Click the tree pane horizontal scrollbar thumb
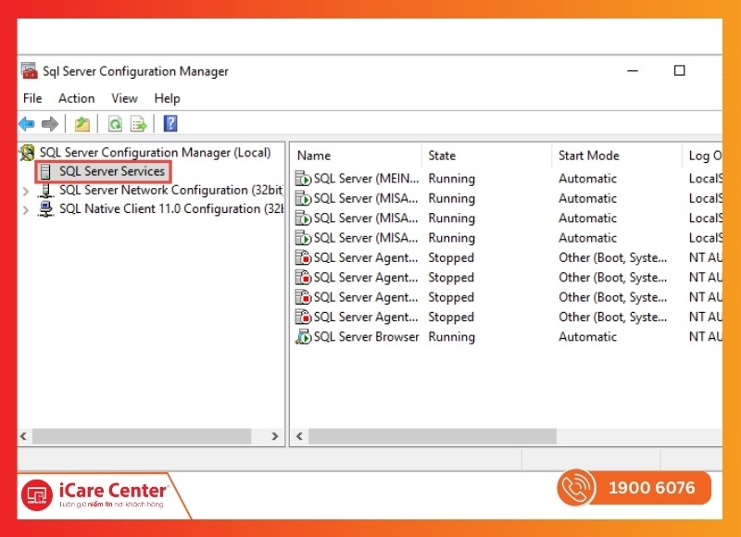Viewport: 741px width, 537px height. tap(142, 436)
